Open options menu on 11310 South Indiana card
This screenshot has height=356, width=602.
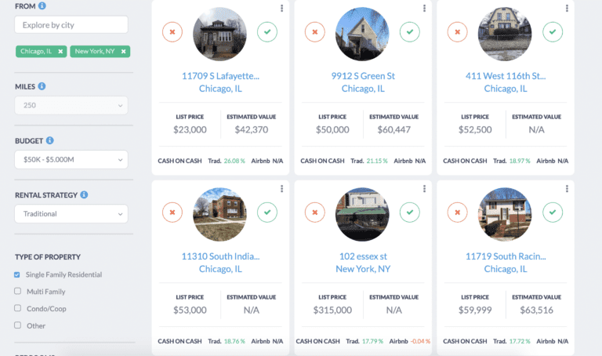coord(281,189)
